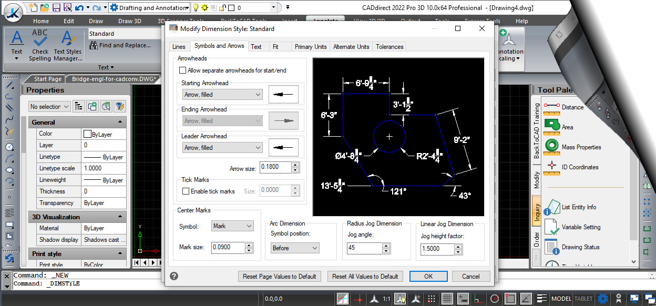
Task: Click the Check Spelling ribbon icon
Action: point(40,45)
